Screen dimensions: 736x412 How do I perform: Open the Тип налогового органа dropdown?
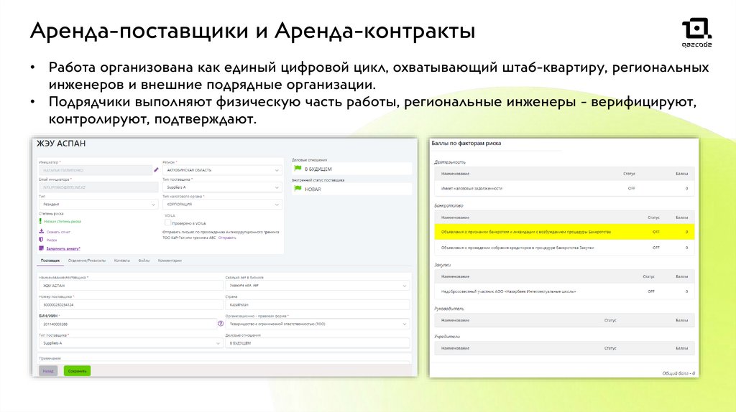(222, 205)
